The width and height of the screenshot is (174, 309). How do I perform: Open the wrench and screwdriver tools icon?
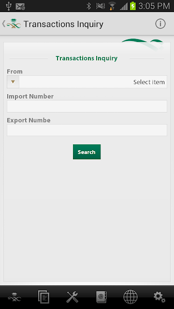click(x=72, y=297)
